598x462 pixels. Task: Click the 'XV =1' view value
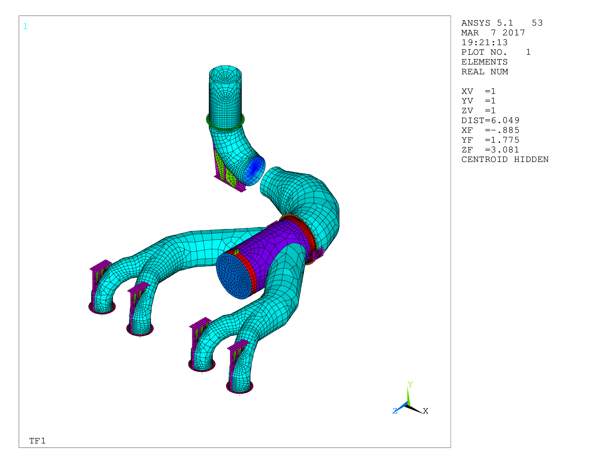(479, 91)
